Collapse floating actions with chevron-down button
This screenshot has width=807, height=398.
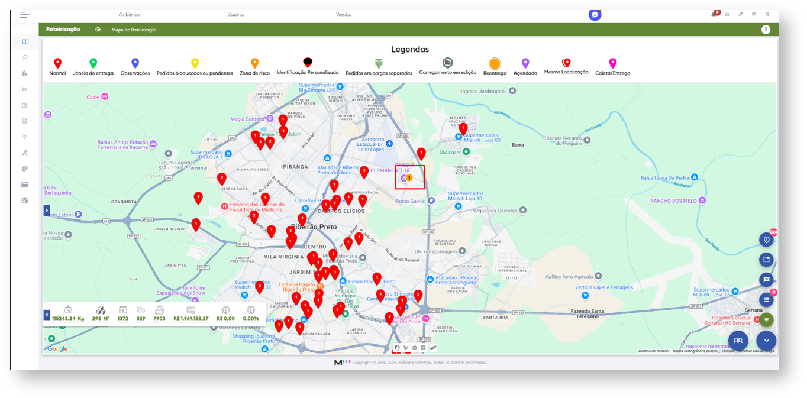pos(766,341)
